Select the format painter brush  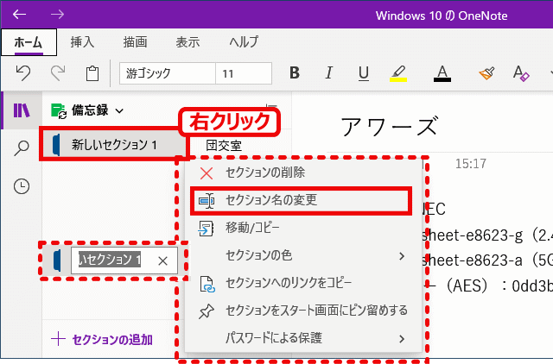[x=486, y=73]
